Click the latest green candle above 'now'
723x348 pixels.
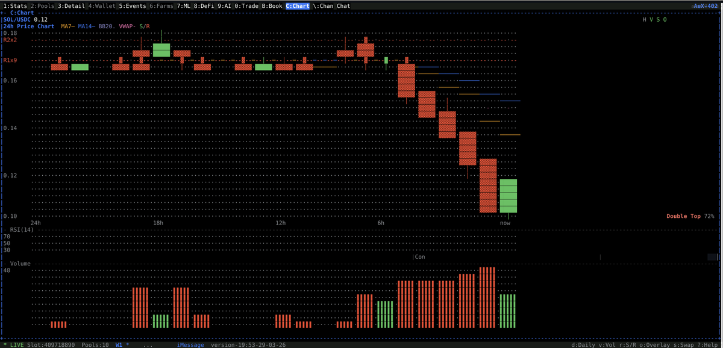[509, 196]
